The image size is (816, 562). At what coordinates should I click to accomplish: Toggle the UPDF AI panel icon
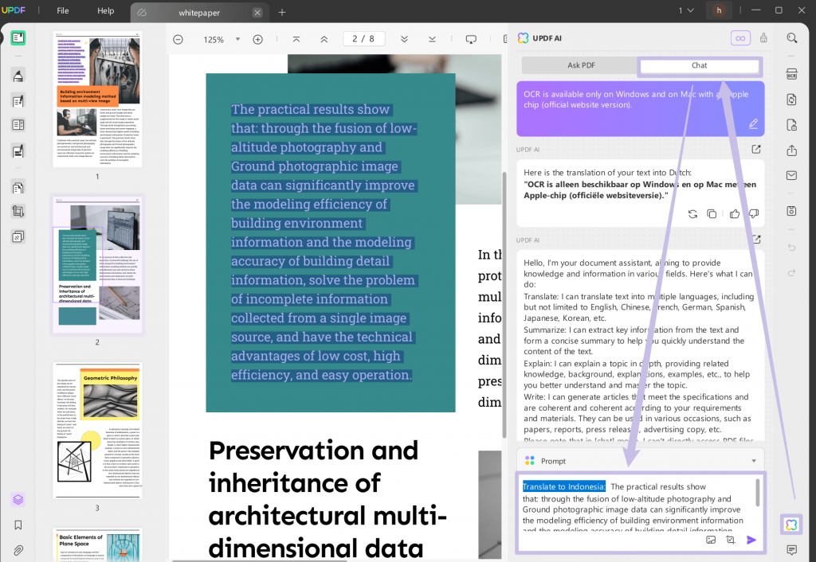coord(791,525)
